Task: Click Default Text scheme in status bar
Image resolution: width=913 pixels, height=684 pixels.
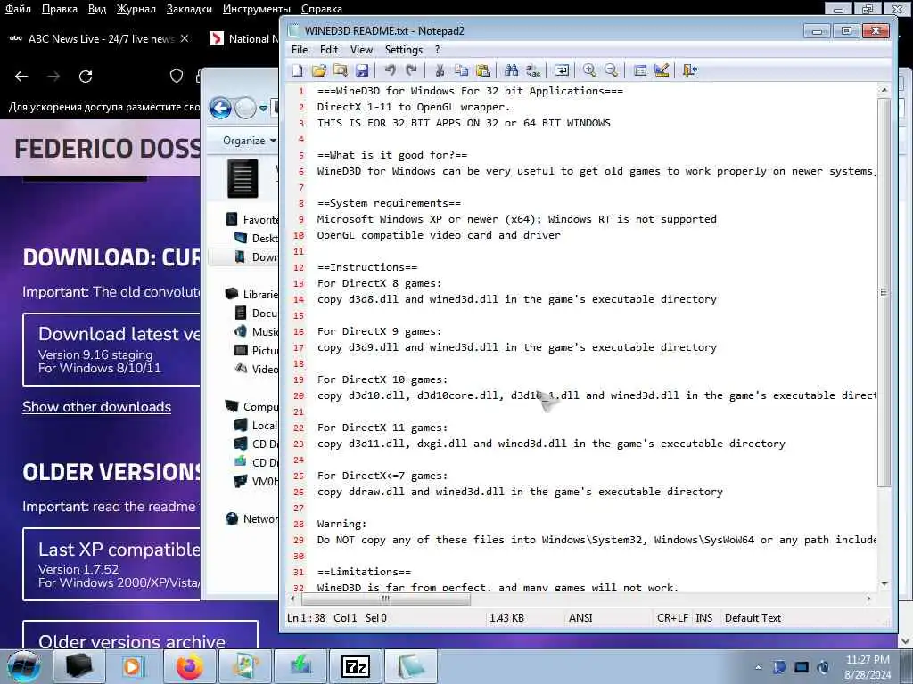Action: pyautogui.click(x=753, y=618)
